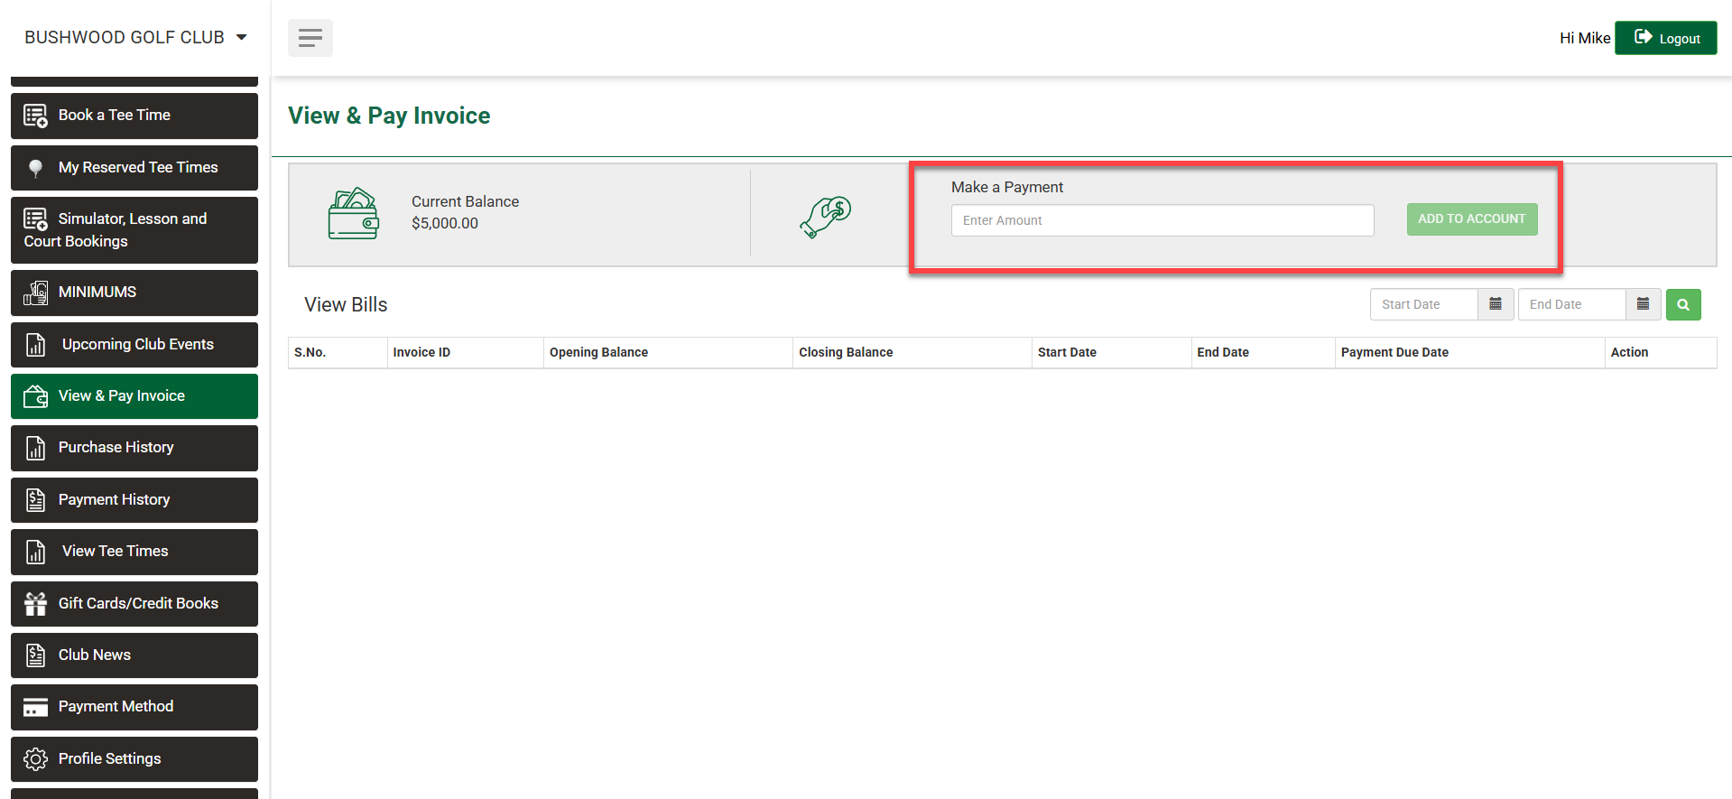Click the gift icon for Gift Cards
This screenshot has height=799, width=1732.
[x=35, y=604]
